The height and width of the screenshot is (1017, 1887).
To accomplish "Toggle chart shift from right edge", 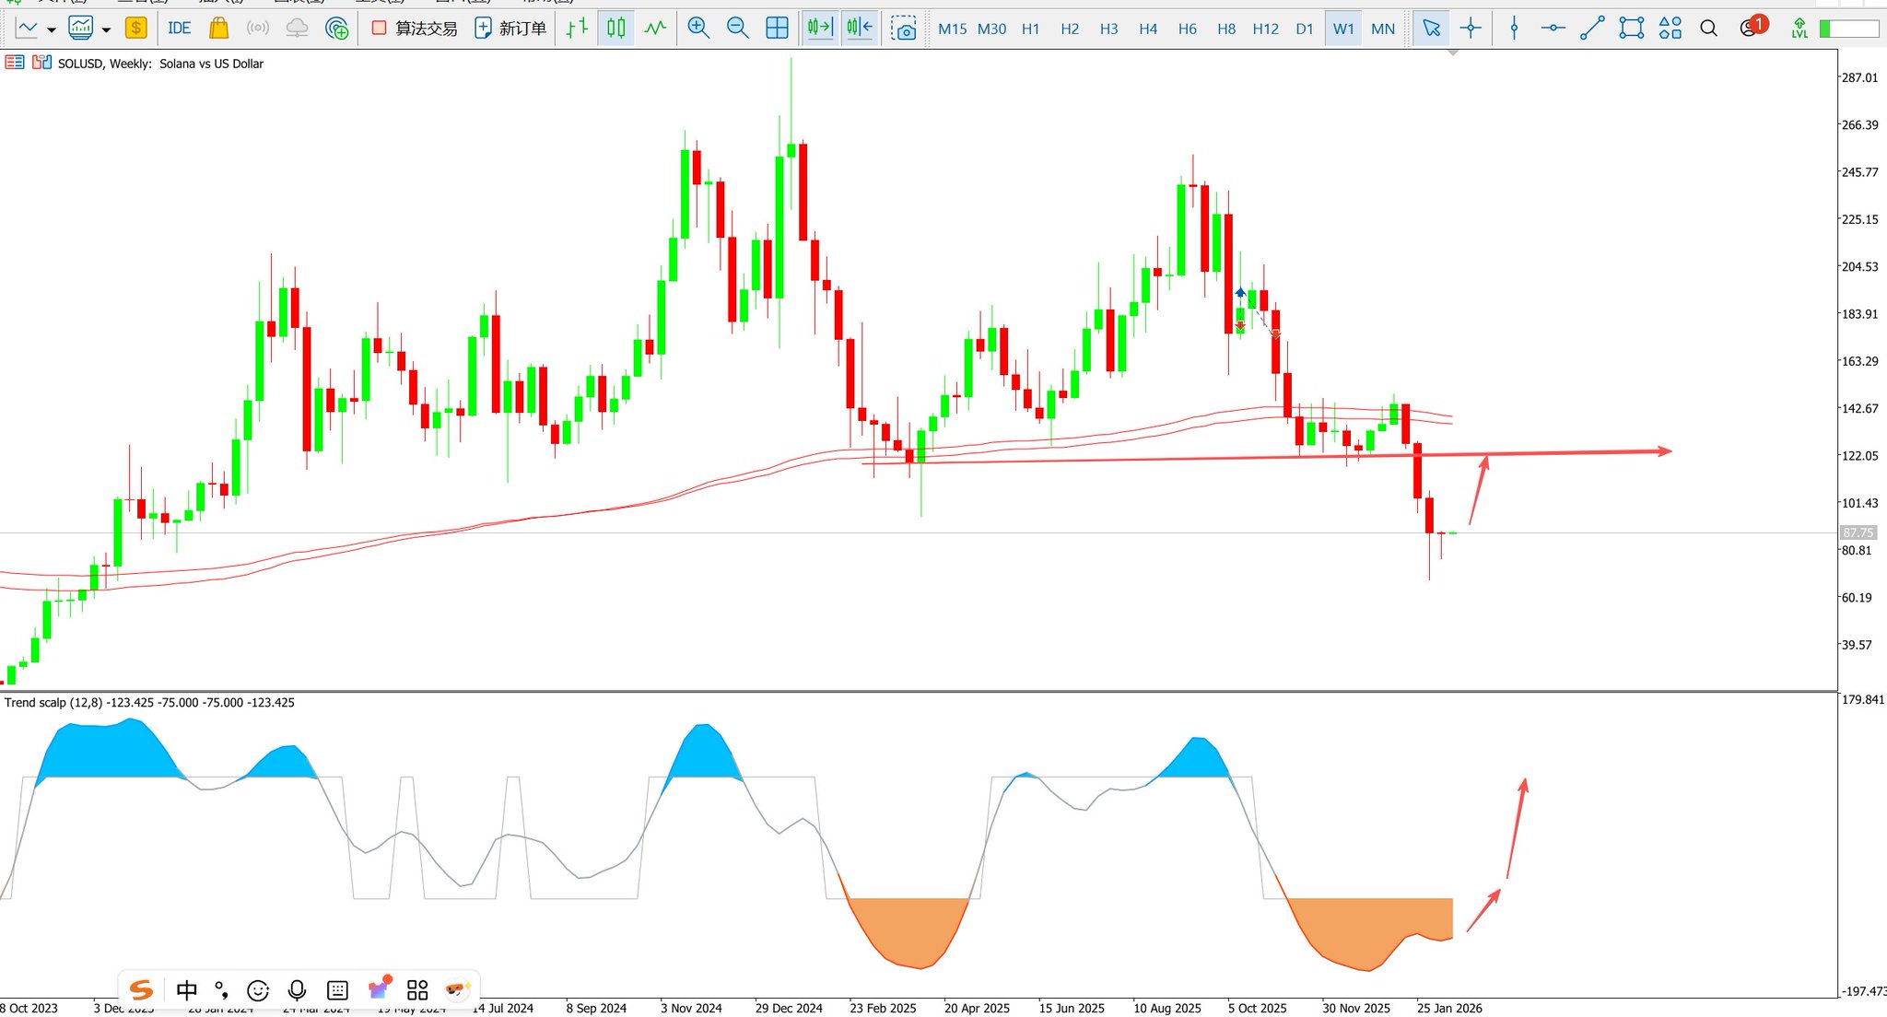I will [x=859, y=29].
